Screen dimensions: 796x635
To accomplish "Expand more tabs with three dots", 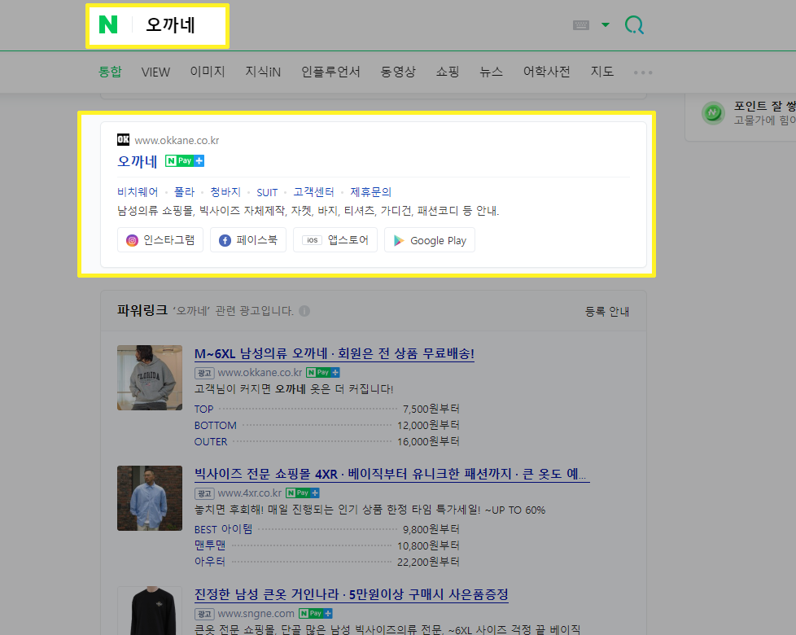I will point(643,72).
